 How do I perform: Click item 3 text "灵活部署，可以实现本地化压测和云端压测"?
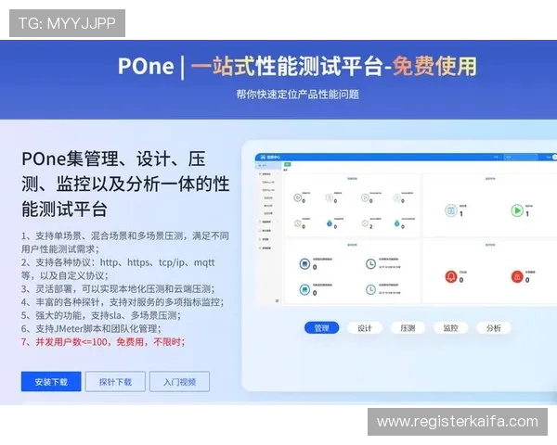(123, 289)
